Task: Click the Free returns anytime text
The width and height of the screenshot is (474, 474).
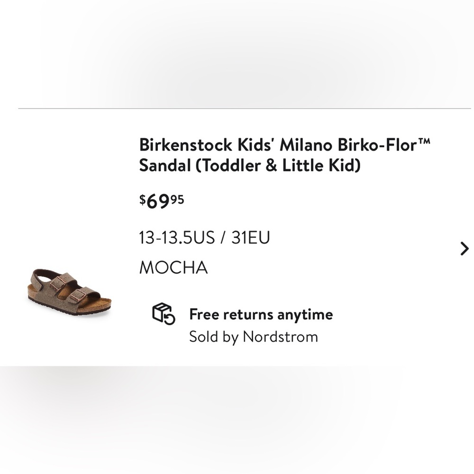Action: tap(261, 314)
